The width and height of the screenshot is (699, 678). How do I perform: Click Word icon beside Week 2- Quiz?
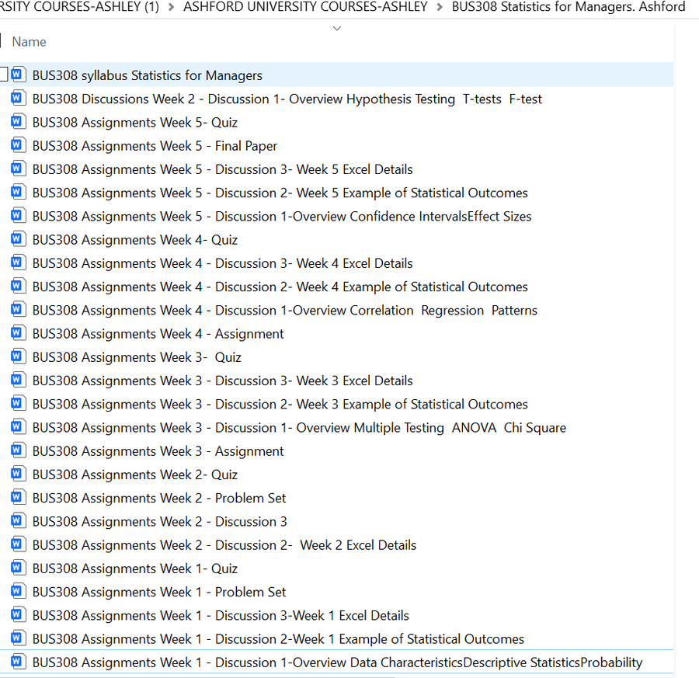coord(18,474)
